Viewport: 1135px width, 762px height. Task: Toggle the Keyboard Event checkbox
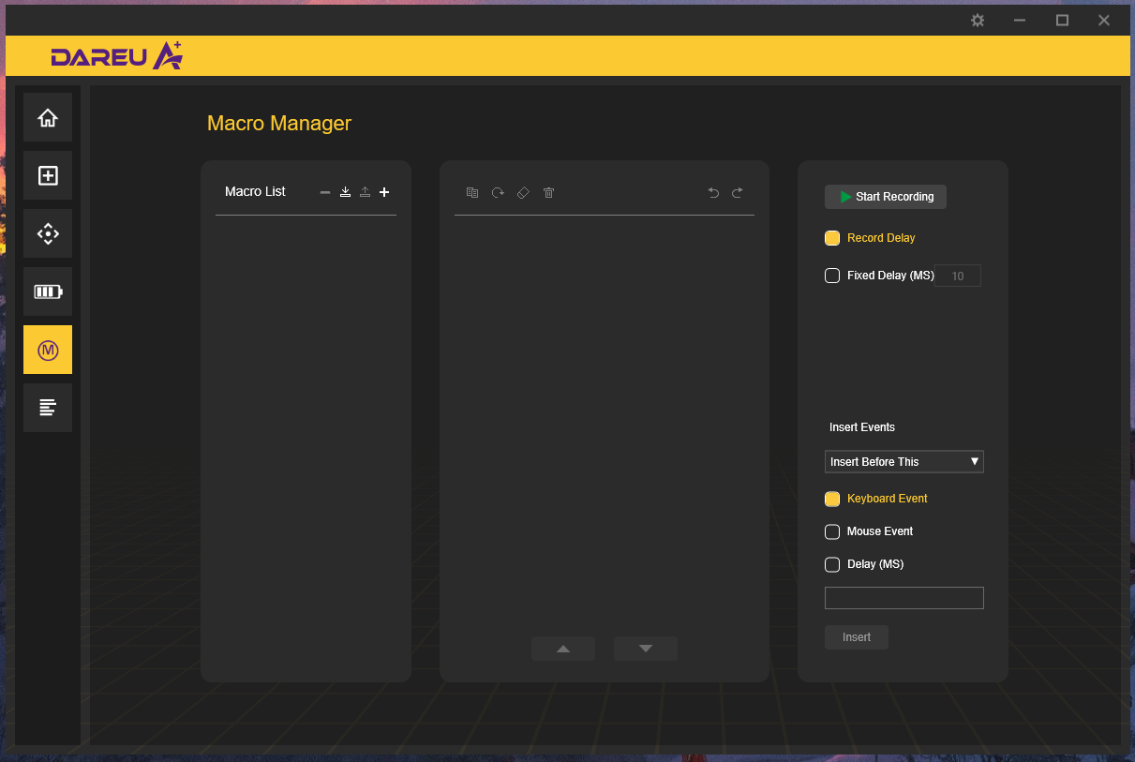click(832, 499)
